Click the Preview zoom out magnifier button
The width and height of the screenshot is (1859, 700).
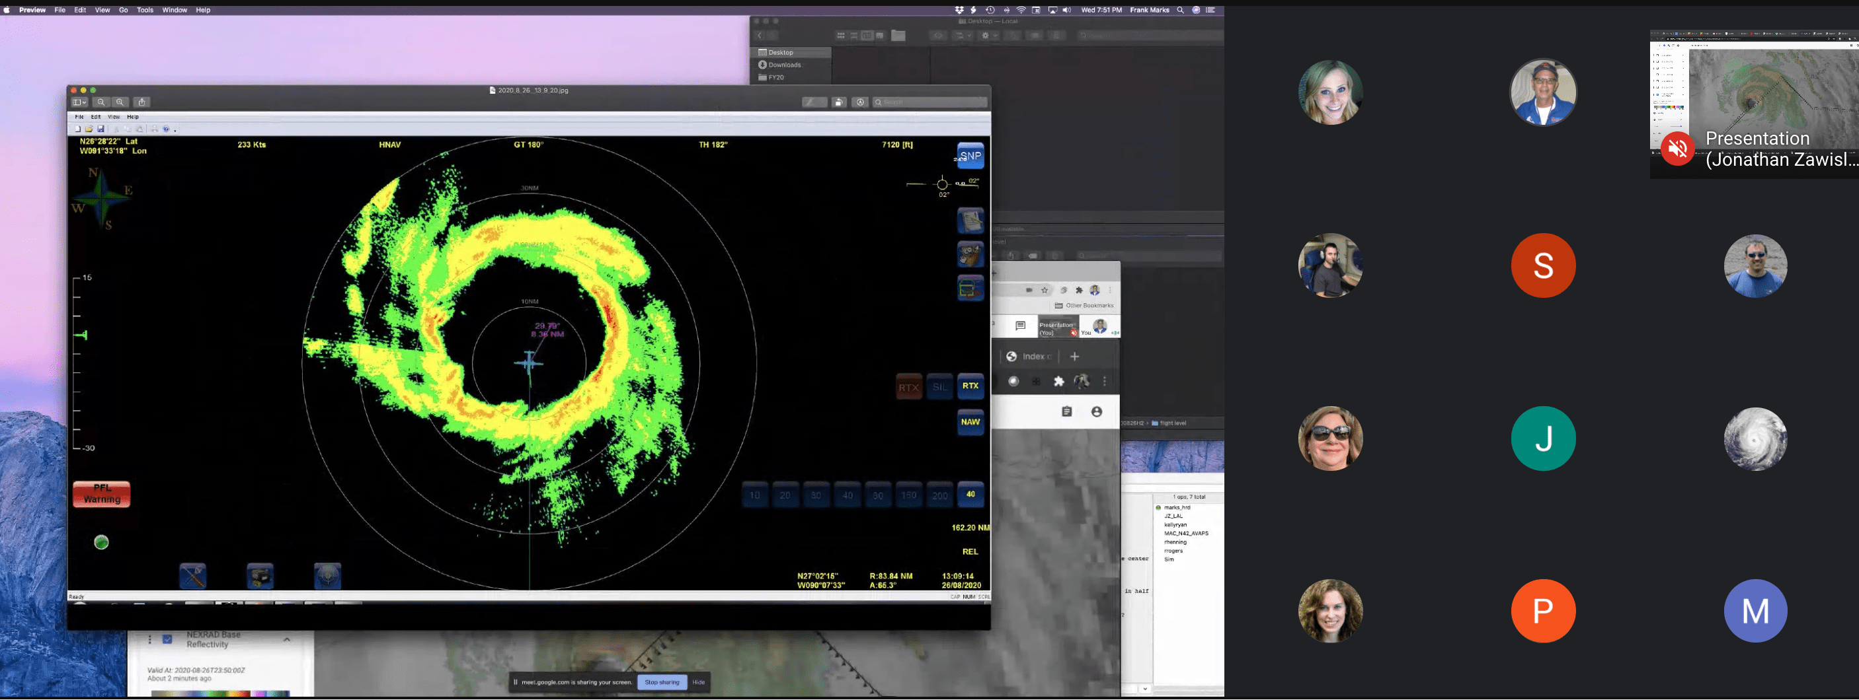(x=101, y=102)
